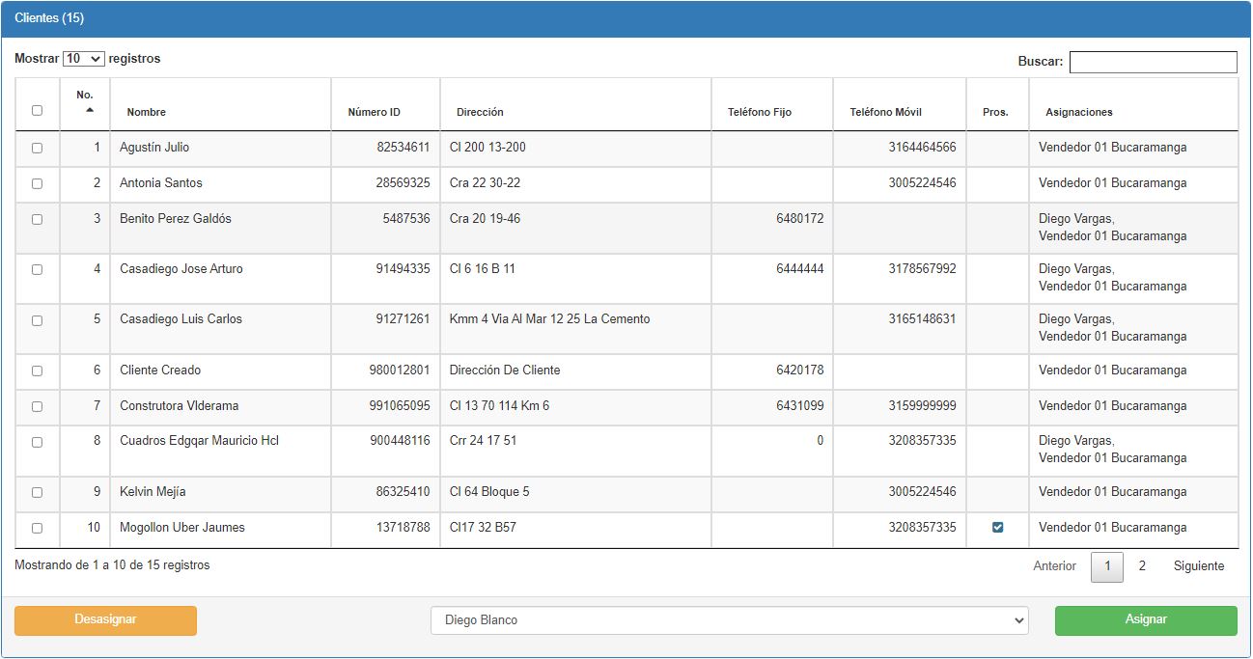This screenshot has height=659, width=1253.
Task: Tick checkbox for Constructora Vlderama row
Action: point(37,407)
